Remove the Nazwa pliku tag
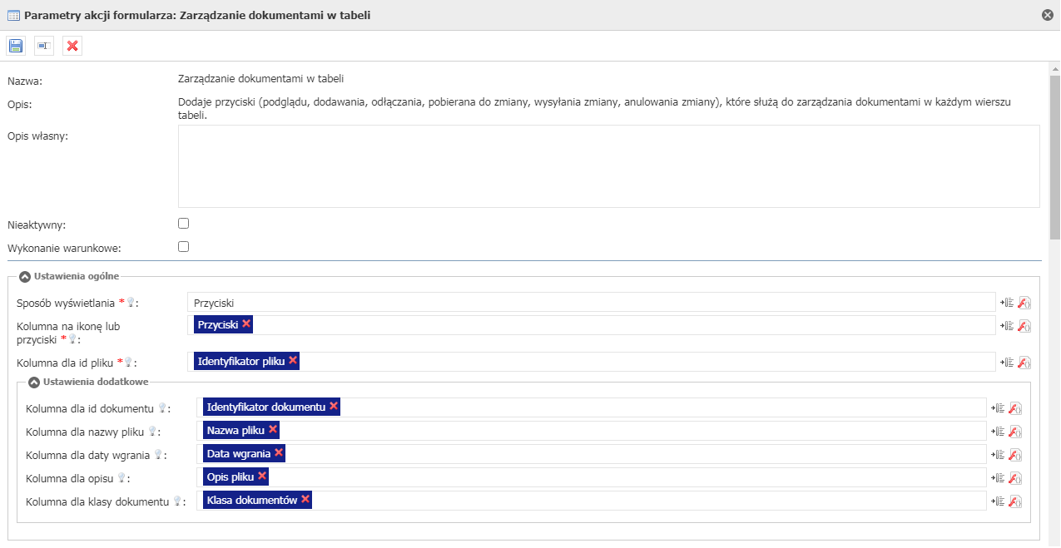Viewport: 1061px width, 548px height. click(273, 429)
